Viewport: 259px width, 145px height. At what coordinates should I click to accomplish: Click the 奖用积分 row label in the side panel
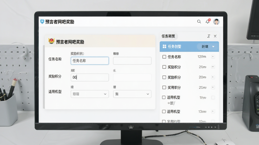click(x=174, y=87)
